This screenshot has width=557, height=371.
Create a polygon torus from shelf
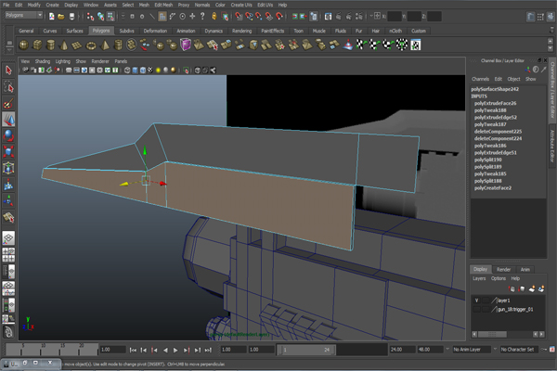point(91,45)
